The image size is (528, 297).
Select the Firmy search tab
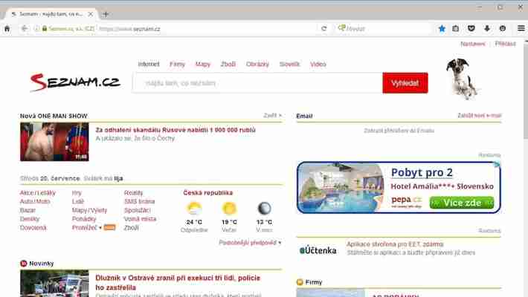pyautogui.click(x=177, y=64)
